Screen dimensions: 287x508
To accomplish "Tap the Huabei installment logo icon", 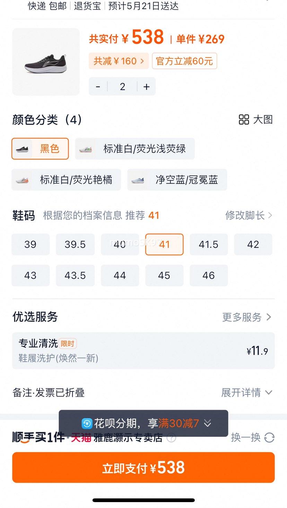I will 87,423.
